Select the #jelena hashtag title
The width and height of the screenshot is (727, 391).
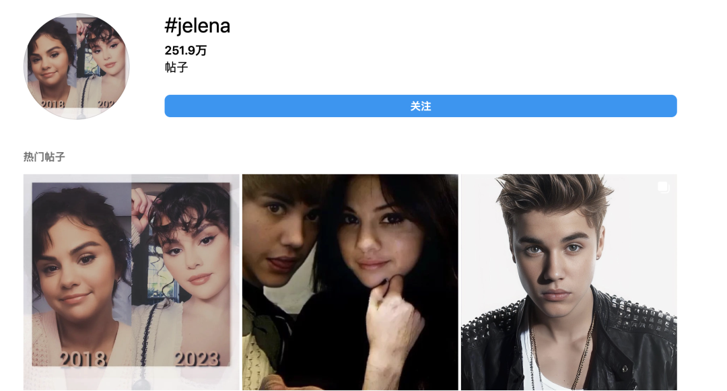click(x=197, y=26)
